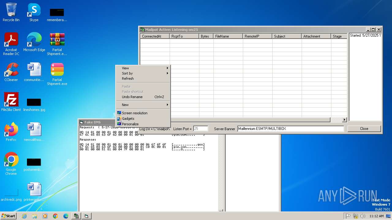
Task: Choose Refresh from the context menu
Action: pos(143,79)
